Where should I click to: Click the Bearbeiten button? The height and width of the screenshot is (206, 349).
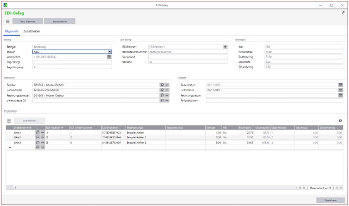29,121
